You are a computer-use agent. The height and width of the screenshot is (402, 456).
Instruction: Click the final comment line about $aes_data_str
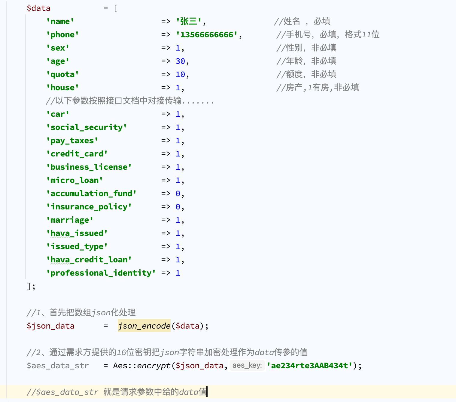tap(117, 392)
